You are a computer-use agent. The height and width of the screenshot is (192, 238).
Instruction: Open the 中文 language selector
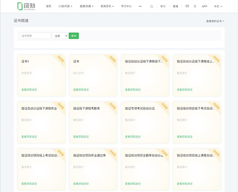(218, 6)
